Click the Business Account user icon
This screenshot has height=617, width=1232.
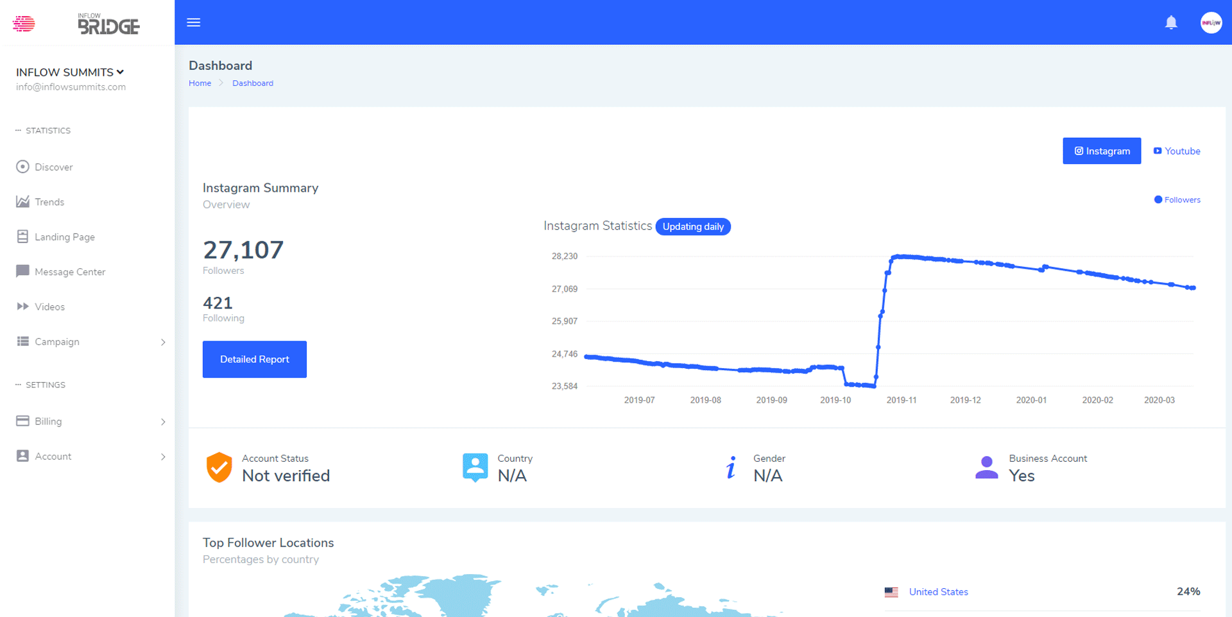[x=986, y=468]
